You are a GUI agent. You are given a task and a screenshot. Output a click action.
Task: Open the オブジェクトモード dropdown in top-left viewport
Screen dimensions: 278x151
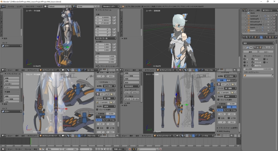tap(50, 70)
